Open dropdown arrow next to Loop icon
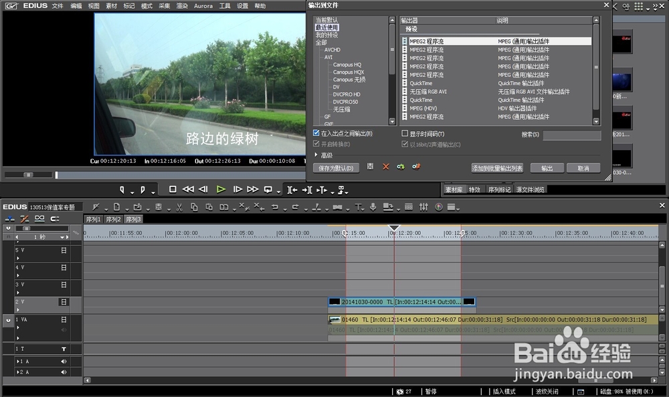669x397 pixels. coord(278,192)
